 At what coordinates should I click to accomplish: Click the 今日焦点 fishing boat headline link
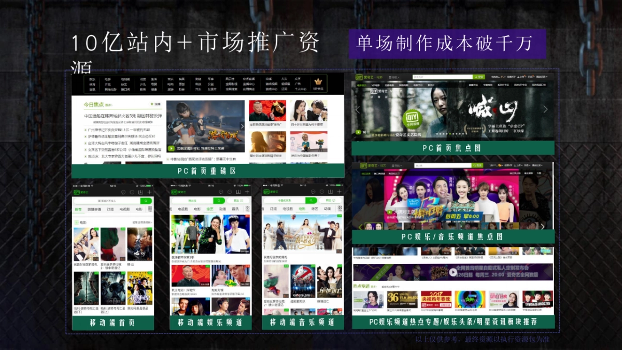click(123, 115)
